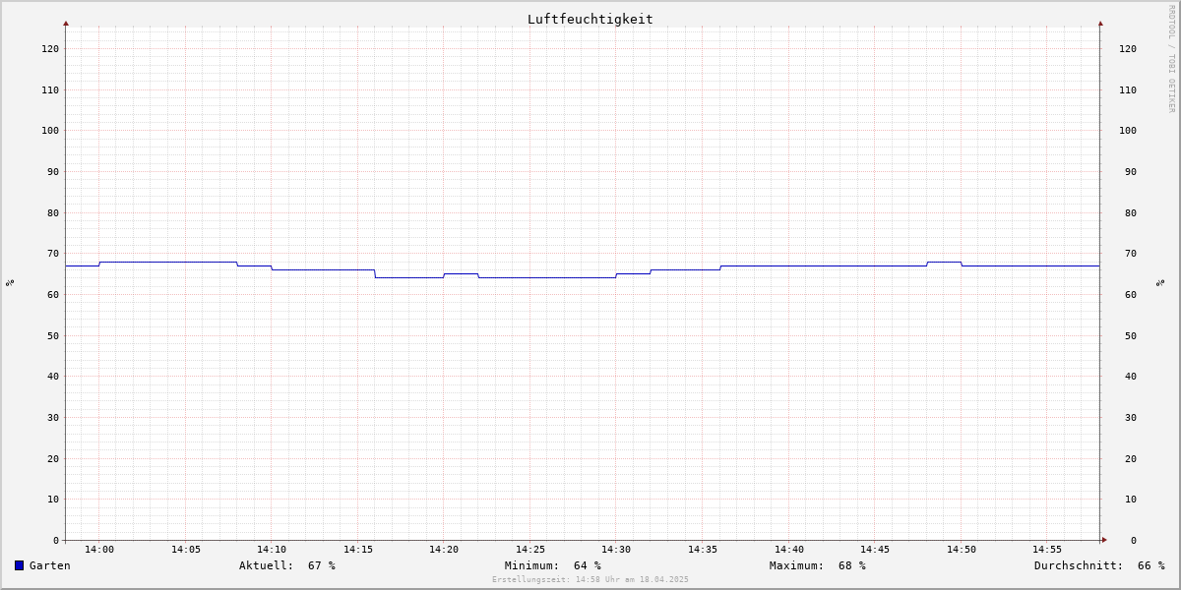The height and width of the screenshot is (590, 1181).
Task: Click the Minimum: 64 % value
Action: tap(553, 565)
